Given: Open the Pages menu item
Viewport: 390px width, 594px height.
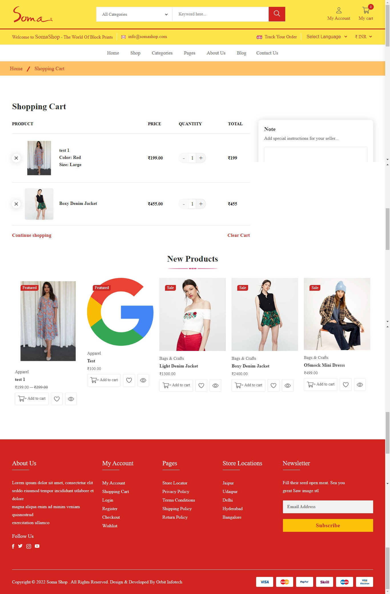Looking at the screenshot, I should point(190,53).
